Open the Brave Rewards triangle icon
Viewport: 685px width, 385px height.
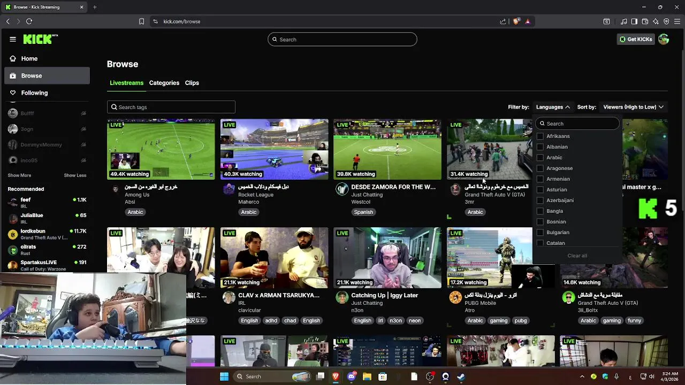[x=528, y=21]
